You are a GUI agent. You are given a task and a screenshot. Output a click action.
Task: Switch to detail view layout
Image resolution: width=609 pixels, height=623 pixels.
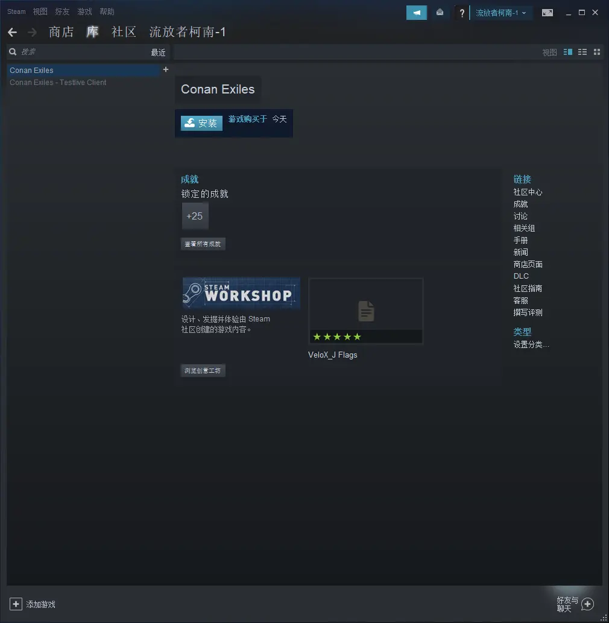tap(567, 52)
